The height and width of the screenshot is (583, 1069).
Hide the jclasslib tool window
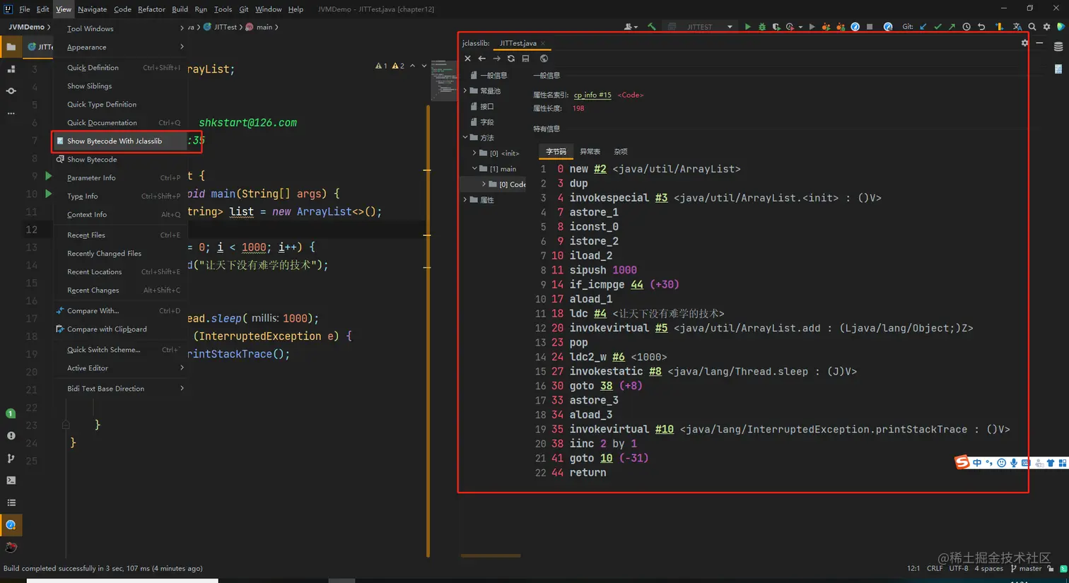click(1039, 43)
